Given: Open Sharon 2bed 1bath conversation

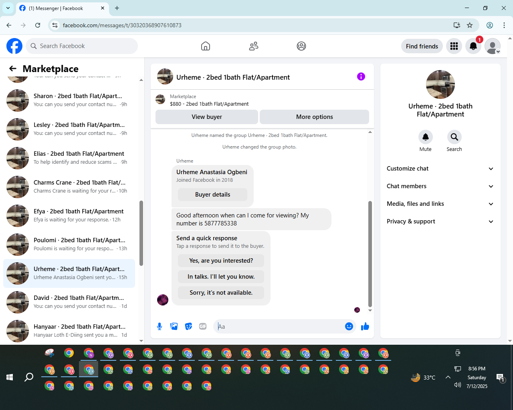Looking at the screenshot, I should coord(69,100).
